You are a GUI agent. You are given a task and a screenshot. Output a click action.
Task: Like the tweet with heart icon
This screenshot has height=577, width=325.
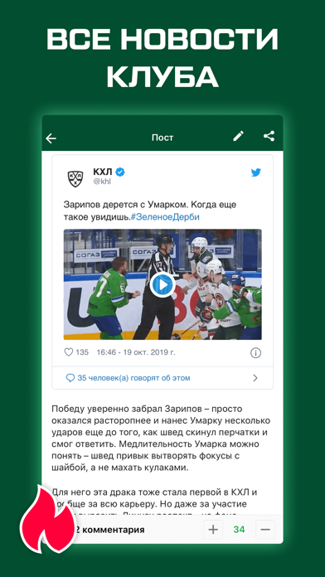coord(69,352)
